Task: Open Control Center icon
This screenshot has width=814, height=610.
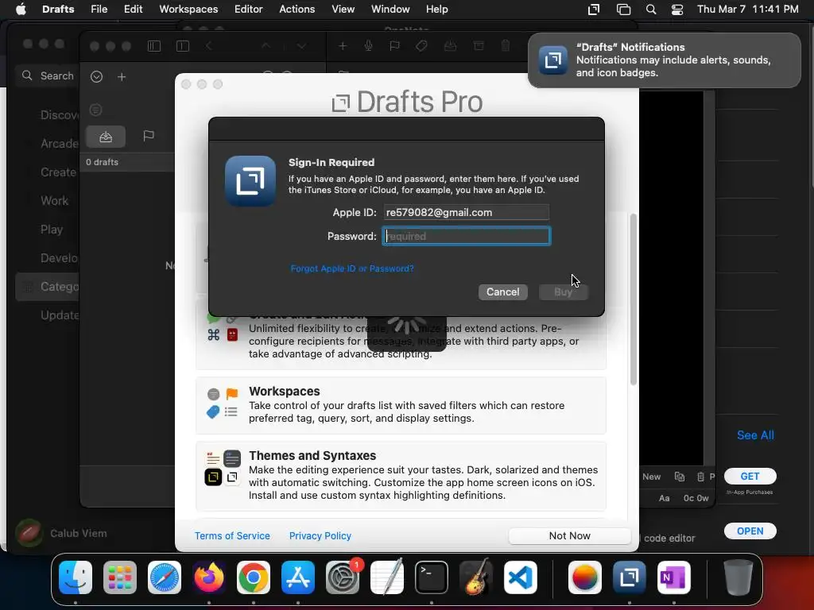Action: pos(677,10)
